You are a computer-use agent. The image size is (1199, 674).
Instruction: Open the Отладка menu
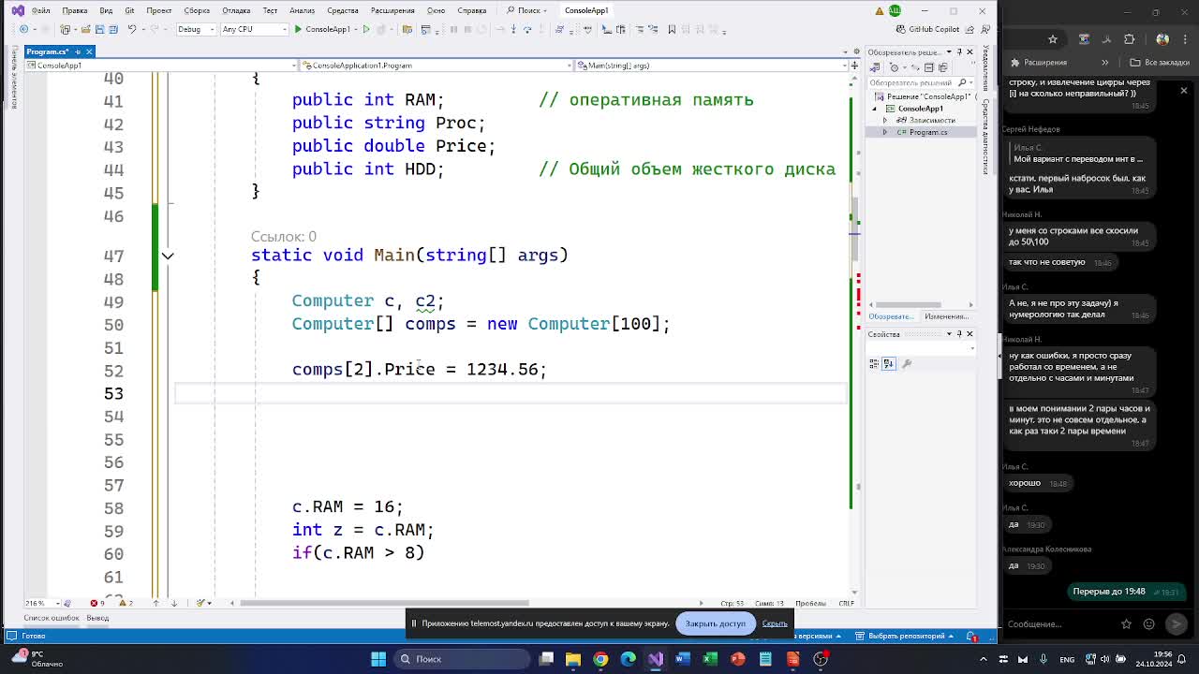235,10
